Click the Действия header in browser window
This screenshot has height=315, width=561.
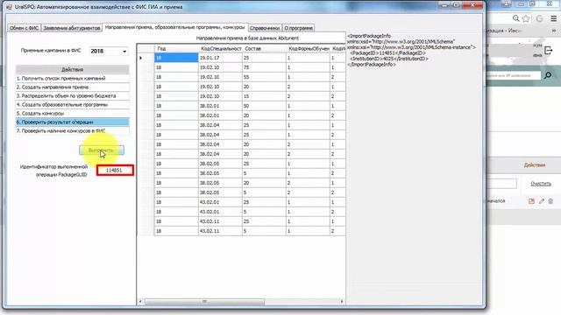[535, 165]
